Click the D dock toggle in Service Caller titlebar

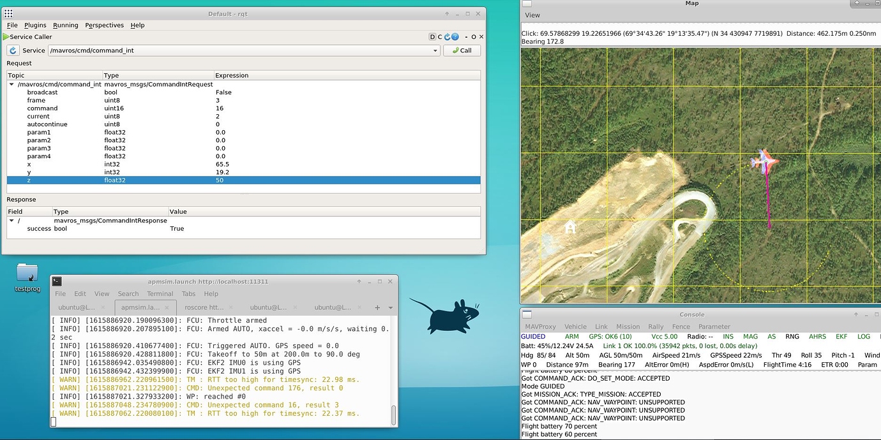(x=433, y=36)
